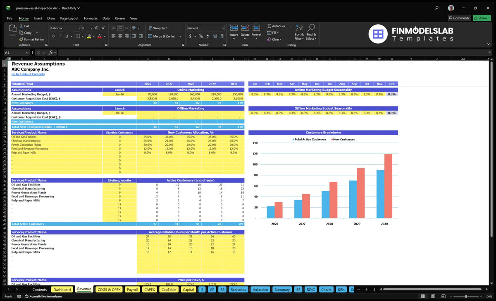
Task: Open the Formulas ribbon tab
Action: (x=91, y=18)
